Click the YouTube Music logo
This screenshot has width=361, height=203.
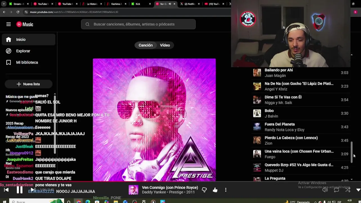[25, 24]
